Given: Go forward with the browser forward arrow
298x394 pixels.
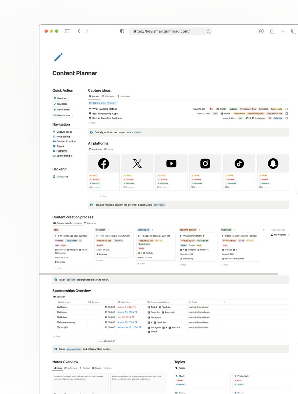Looking at the screenshot, I should (87, 31).
